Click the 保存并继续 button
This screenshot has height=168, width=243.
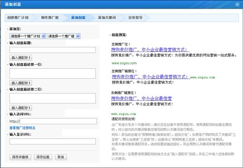point(20,157)
